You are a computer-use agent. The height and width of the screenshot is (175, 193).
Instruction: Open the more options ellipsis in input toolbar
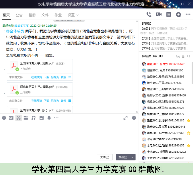[x=56, y=118]
